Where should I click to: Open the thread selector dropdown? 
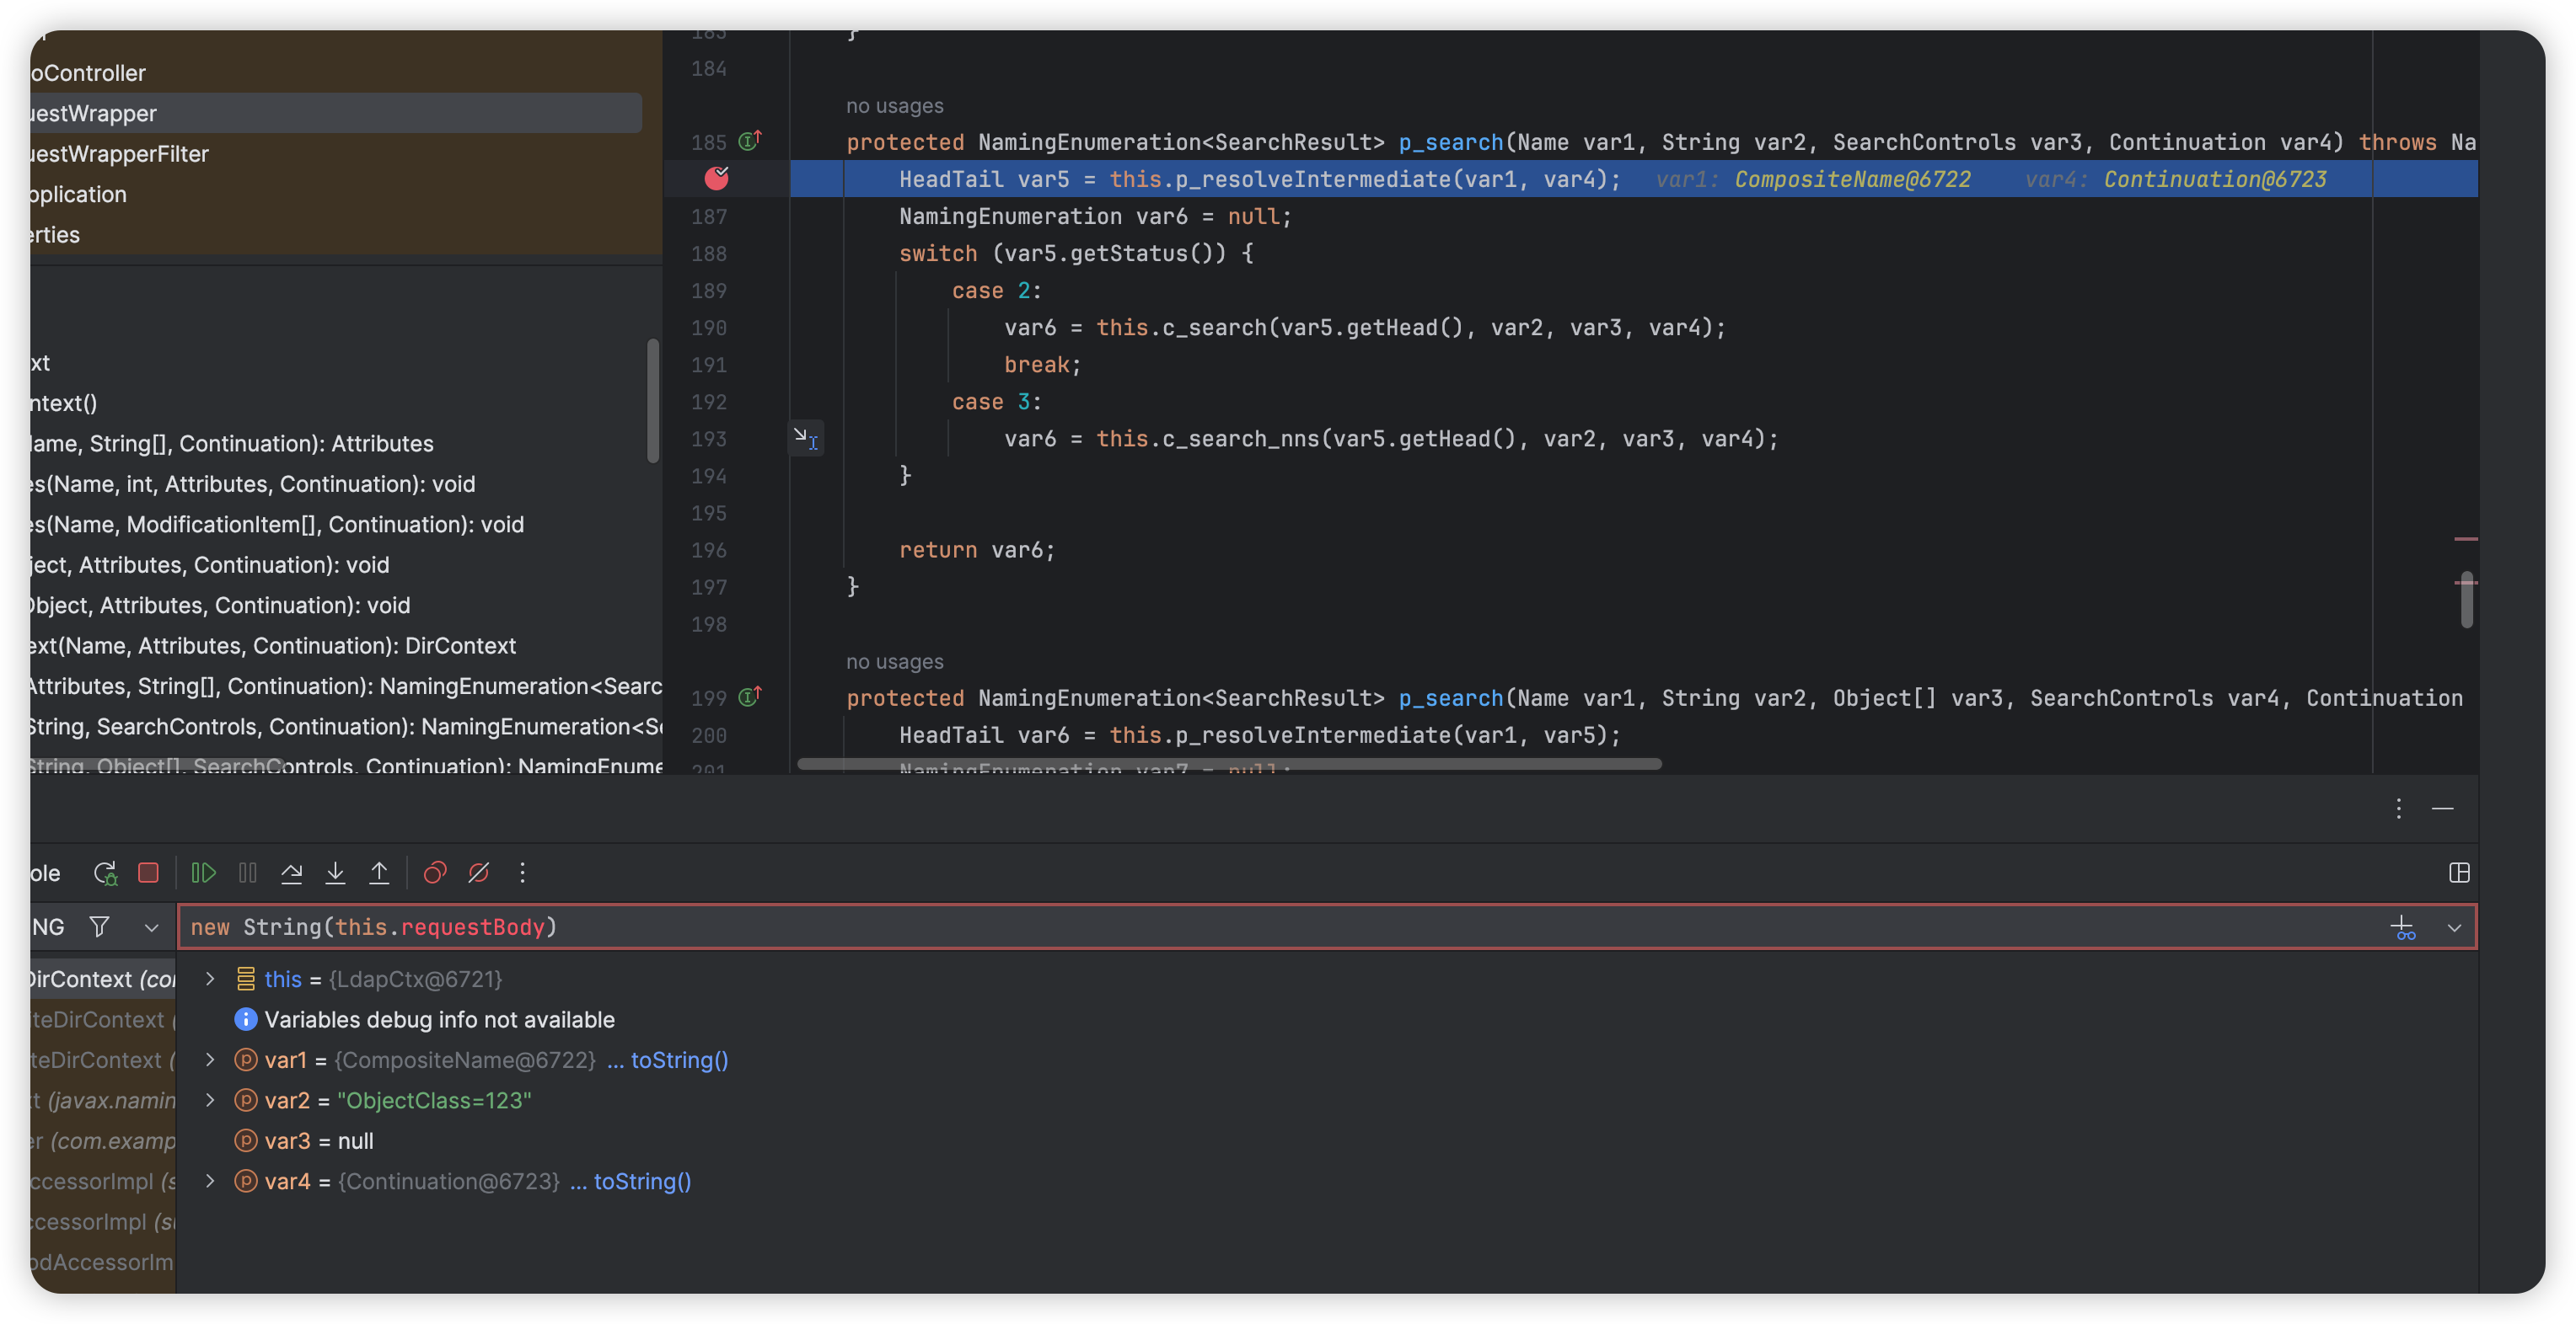click(151, 928)
